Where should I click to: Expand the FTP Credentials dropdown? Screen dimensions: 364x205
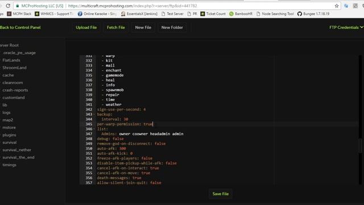[346, 27]
